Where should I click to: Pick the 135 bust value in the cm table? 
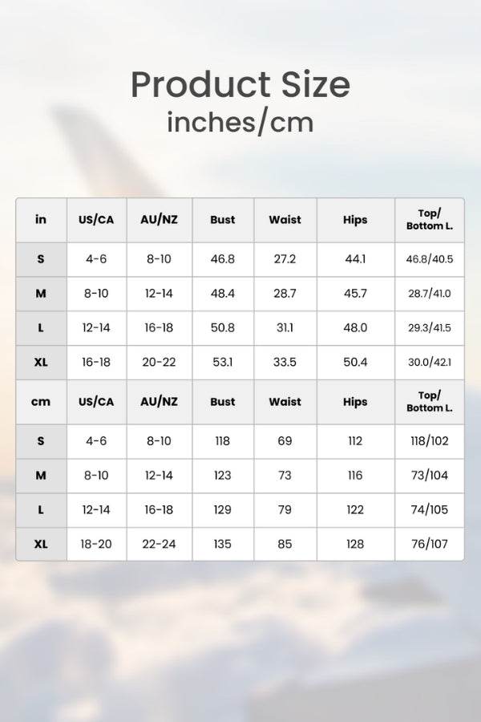pyautogui.click(x=223, y=544)
